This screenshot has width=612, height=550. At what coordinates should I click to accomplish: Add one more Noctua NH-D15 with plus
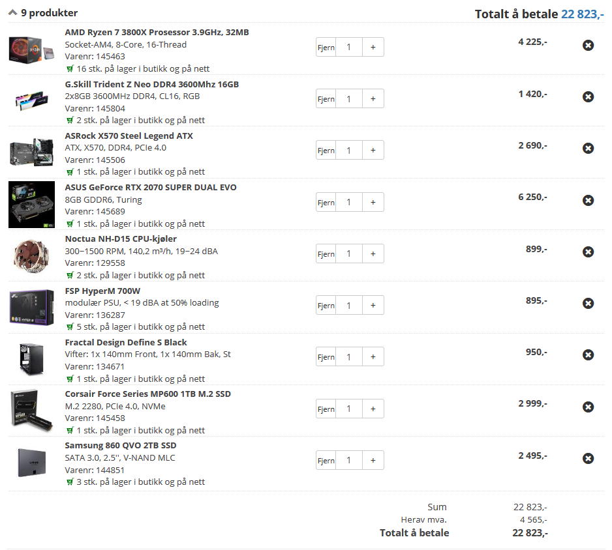[x=373, y=253]
